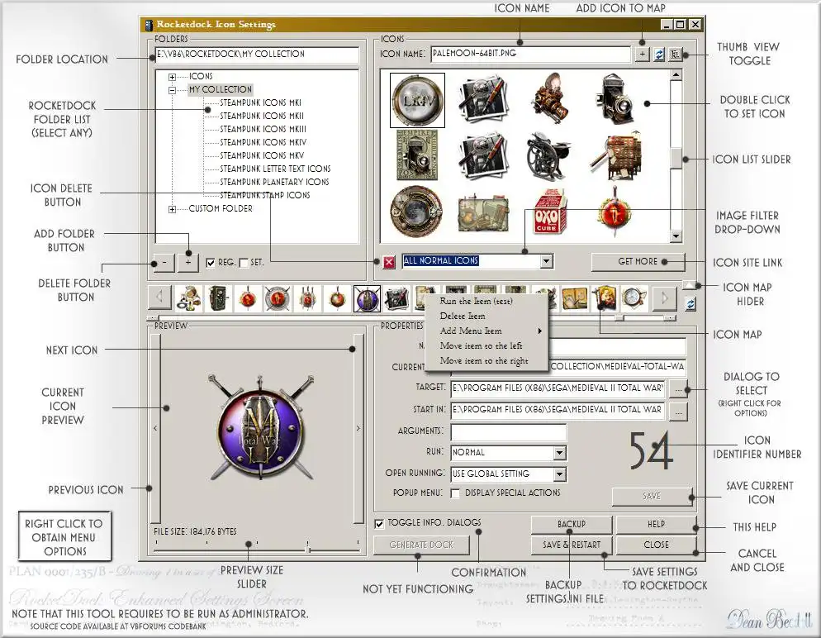This screenshot has height=638, width=821.
Task: Select STEAMPUNK ICONS MKIII folder
Action: (x=263, y=129)
